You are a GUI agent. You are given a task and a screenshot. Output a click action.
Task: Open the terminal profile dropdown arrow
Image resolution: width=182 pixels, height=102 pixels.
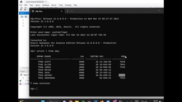pos(72,11)
